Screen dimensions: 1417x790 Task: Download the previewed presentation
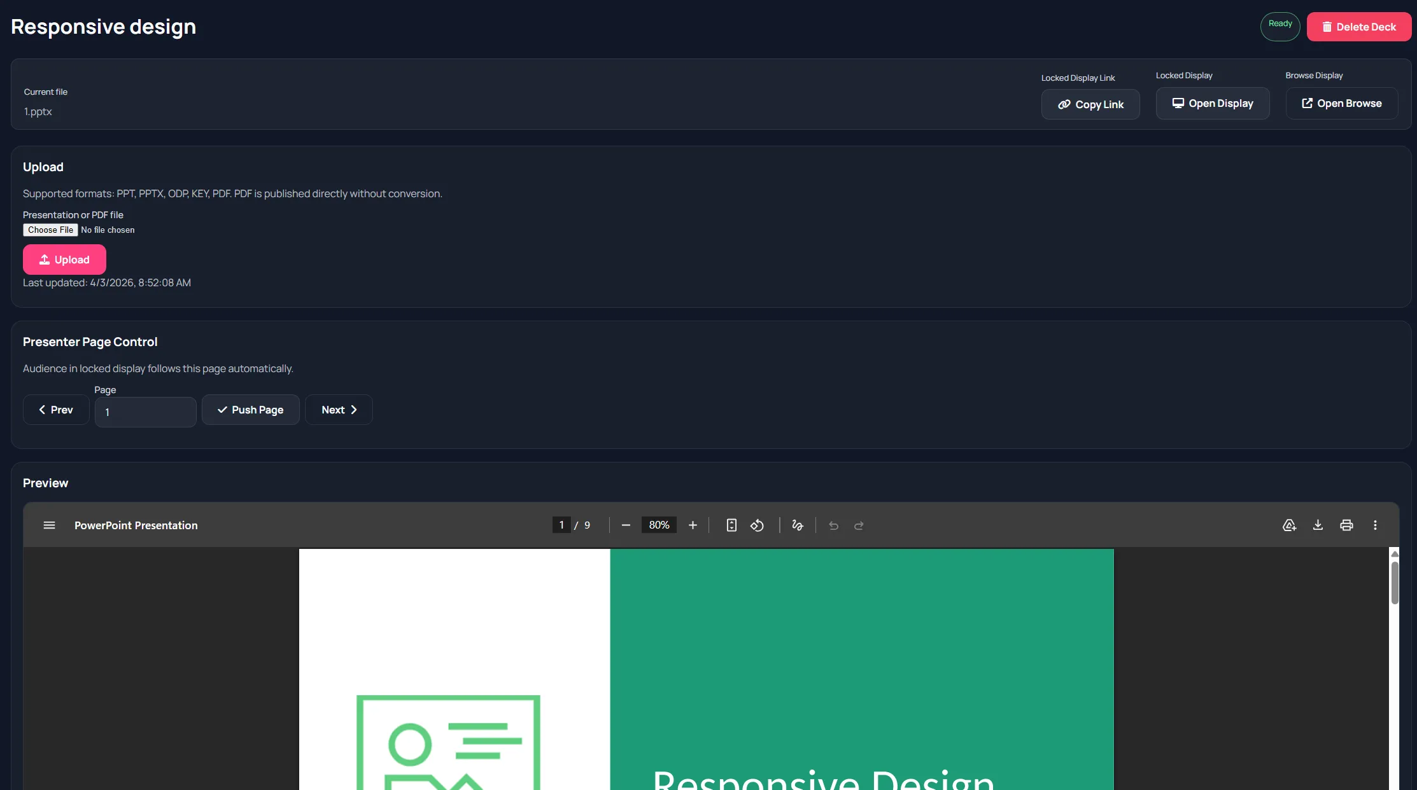click(x=1318, y=525)
